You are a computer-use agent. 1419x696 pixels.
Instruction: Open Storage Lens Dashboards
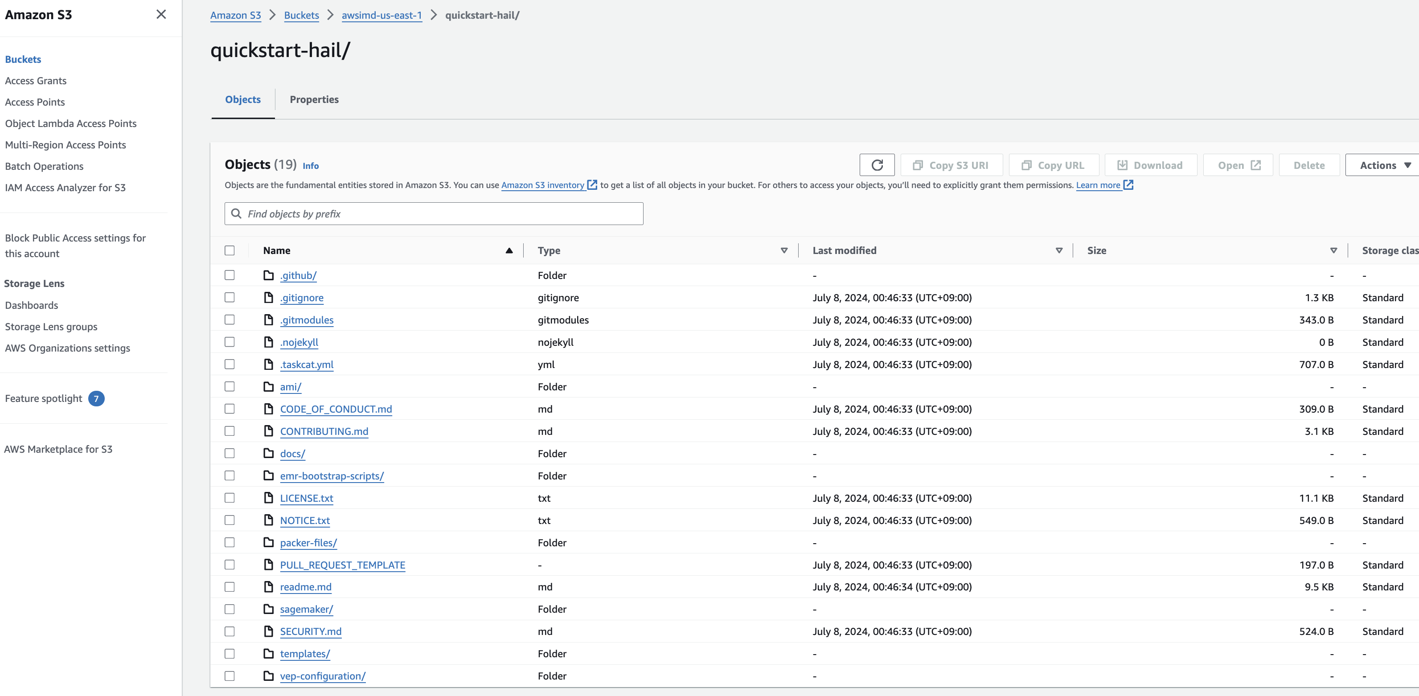tap(31, 306)
